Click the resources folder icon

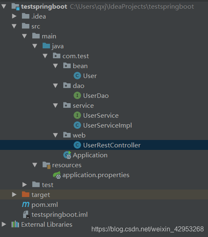(46, 165)
